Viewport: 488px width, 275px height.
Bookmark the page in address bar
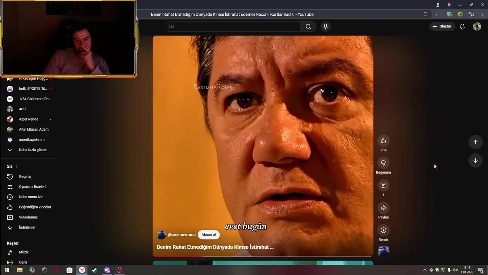pyautogui.click(x=425, y=15)
